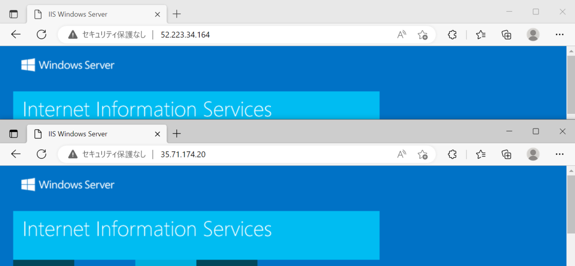Image resolution: width=575 pixels, height=266 pixels.
Task: Click the Windows Server logo in top window
Action: coord(68,65)
